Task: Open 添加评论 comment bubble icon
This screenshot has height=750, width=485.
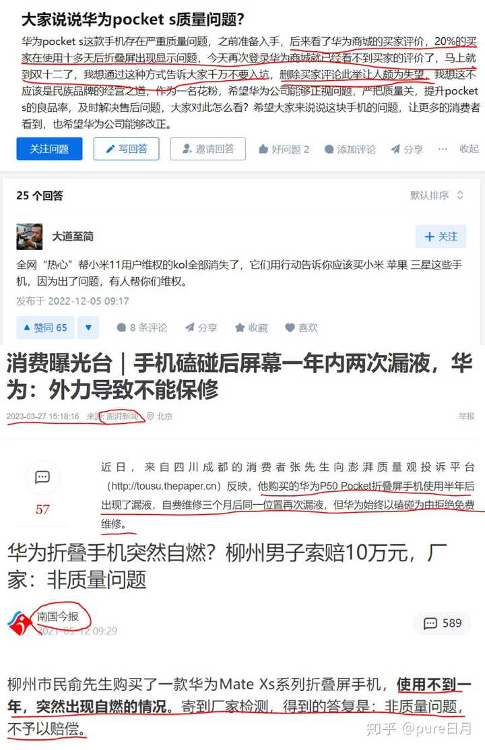Action: tap(329, 149)
